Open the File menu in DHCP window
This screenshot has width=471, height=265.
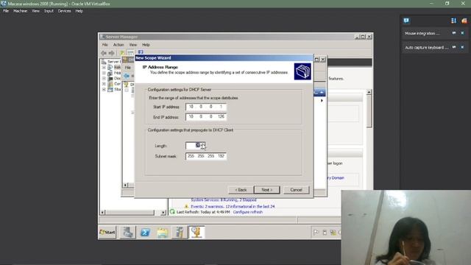(x=128, y=68)
